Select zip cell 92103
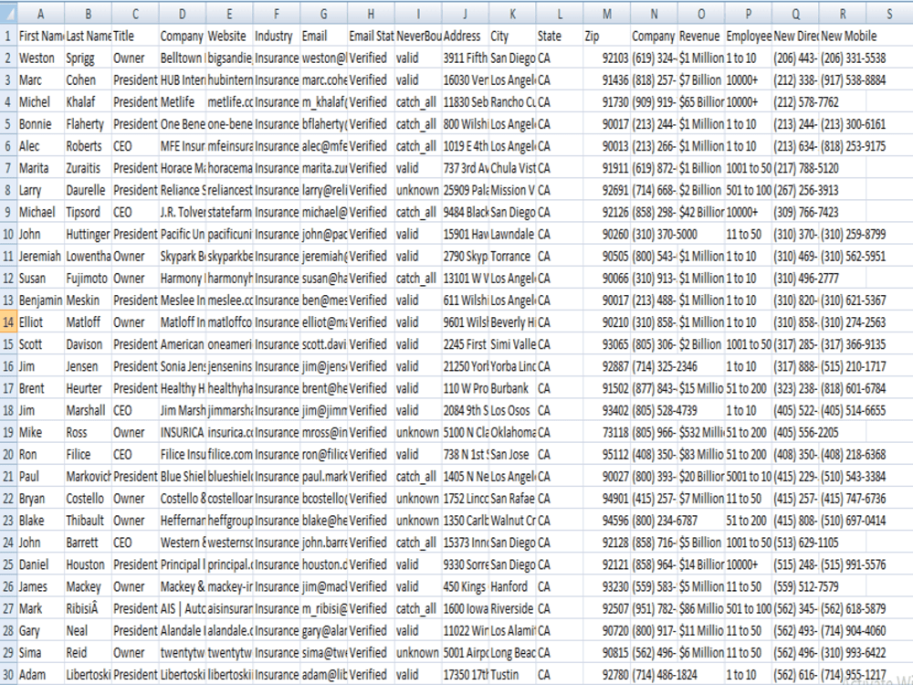Viewport: 913px width, 685px height. 607,58
